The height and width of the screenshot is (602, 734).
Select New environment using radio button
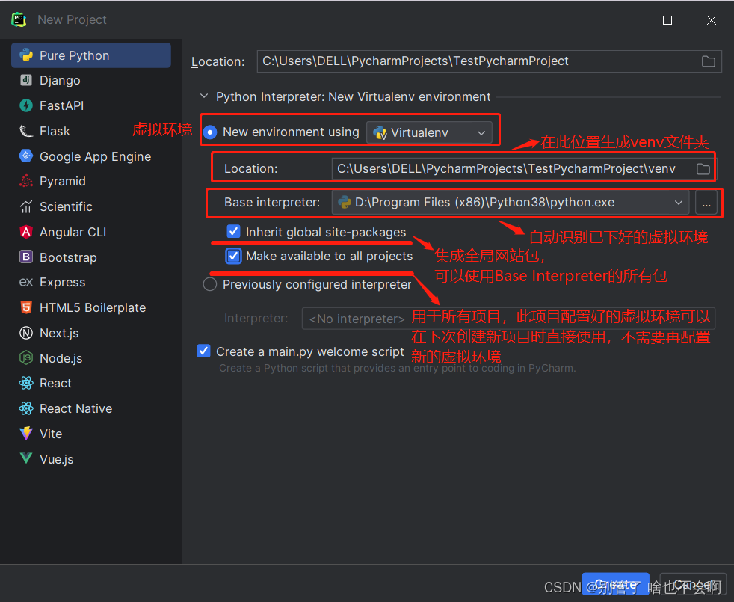click(x=210, y=132)
